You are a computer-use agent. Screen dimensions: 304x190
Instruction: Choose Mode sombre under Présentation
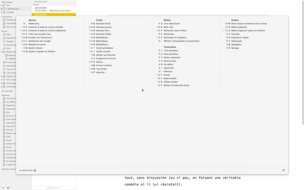[170, 78]
